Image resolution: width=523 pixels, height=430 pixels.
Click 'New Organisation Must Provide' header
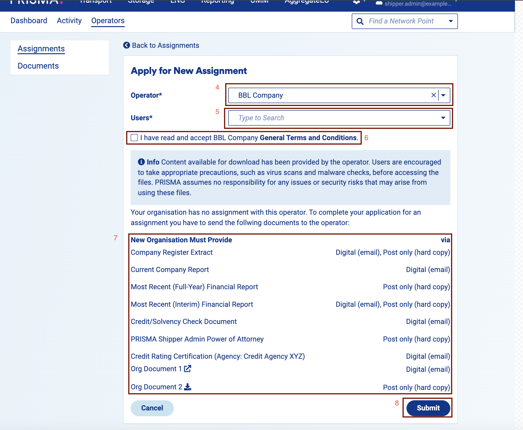[181, 240]
